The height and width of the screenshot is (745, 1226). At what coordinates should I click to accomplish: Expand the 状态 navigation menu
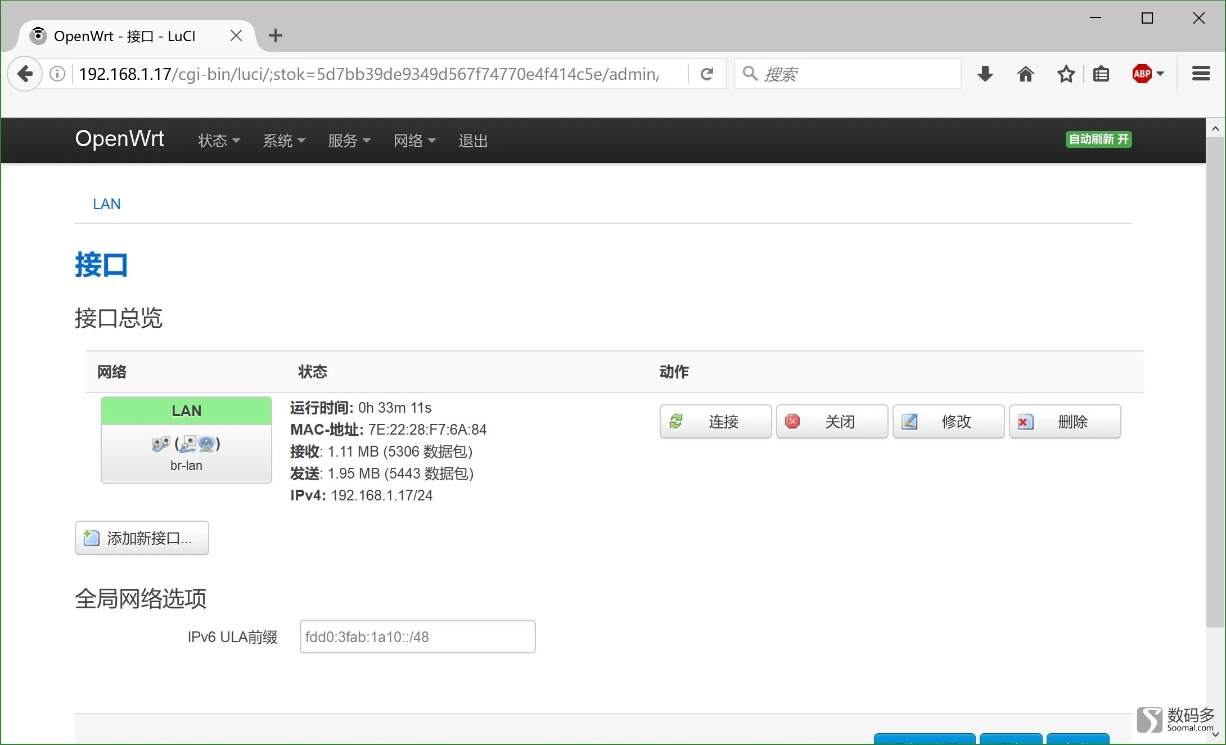(x=219, y=141)
